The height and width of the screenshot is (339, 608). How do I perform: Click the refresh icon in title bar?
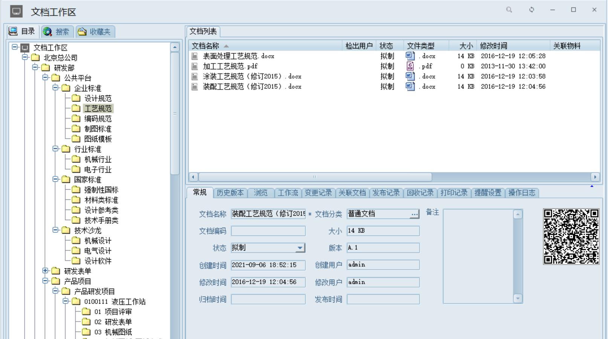tap(532, 10)
